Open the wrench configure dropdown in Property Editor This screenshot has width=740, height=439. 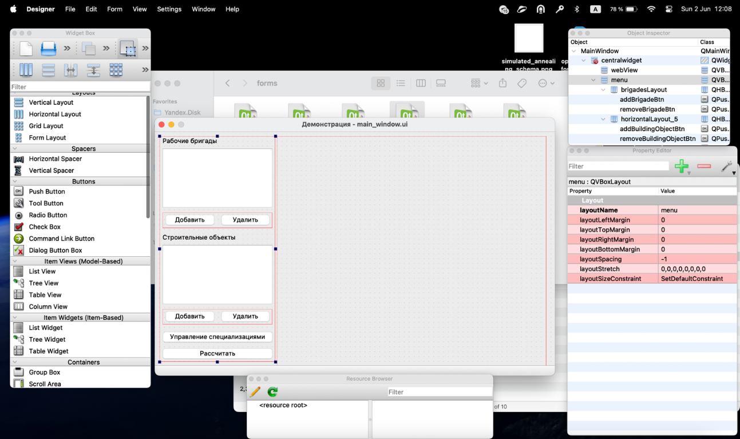coord(727,167)
